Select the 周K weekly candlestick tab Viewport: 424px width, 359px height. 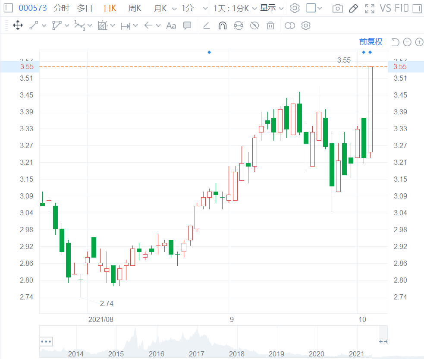[x=135, y=8]
